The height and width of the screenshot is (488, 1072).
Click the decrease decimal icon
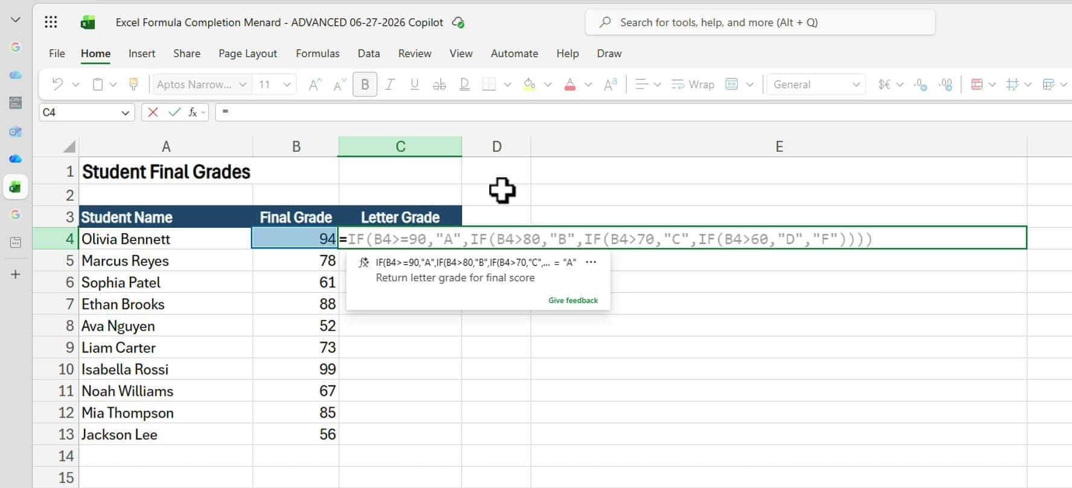(946, 84)
